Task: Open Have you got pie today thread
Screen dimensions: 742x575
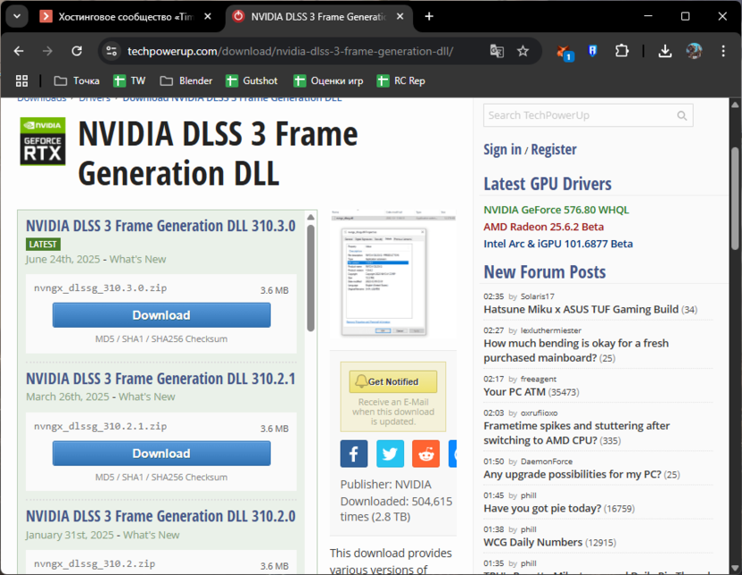Action: click(542, 508)
